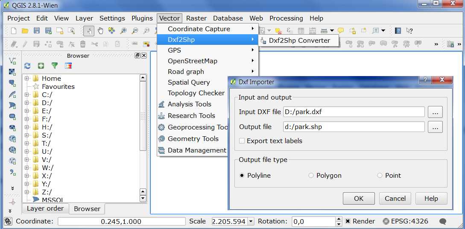Image resolution: width=465 pixels, height=229 pixels.
Task: Click the messages log bubble icon
Action: 443,221
